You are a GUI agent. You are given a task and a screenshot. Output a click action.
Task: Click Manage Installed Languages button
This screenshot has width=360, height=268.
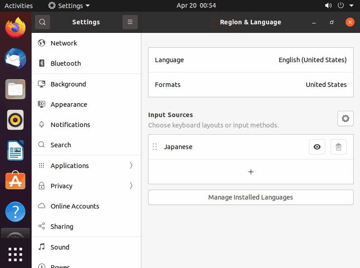click(251, 197)
